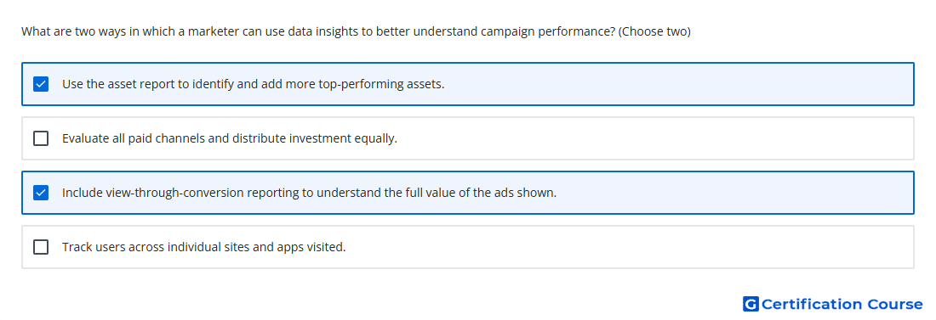This screenshot has height=320, width=936.
Task: Click the '(Choose two)' hint text
Action: (654, 31)
